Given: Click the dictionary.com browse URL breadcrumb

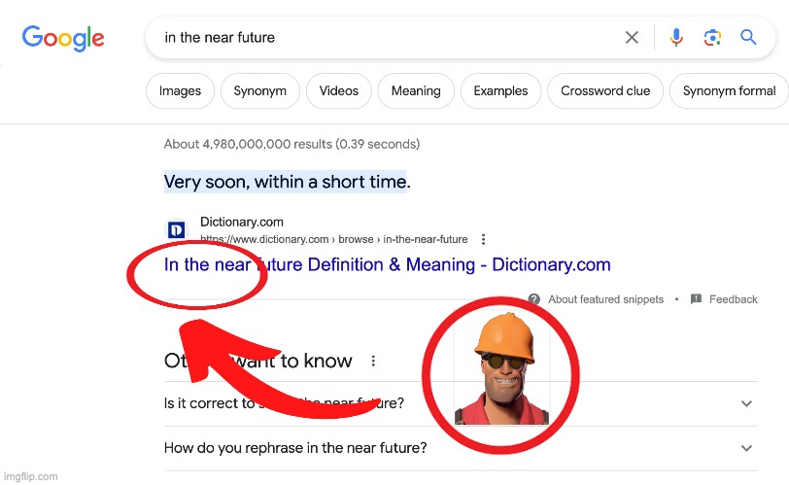Looking at the screenshot, I should coord(333,239).
